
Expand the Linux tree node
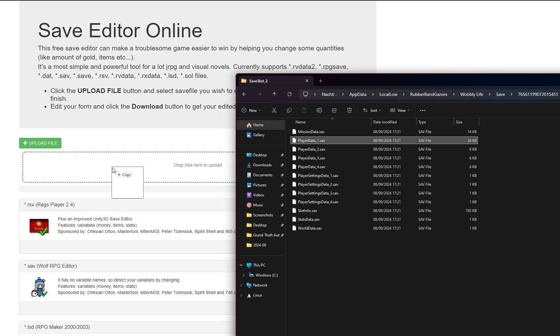[241, 295]
